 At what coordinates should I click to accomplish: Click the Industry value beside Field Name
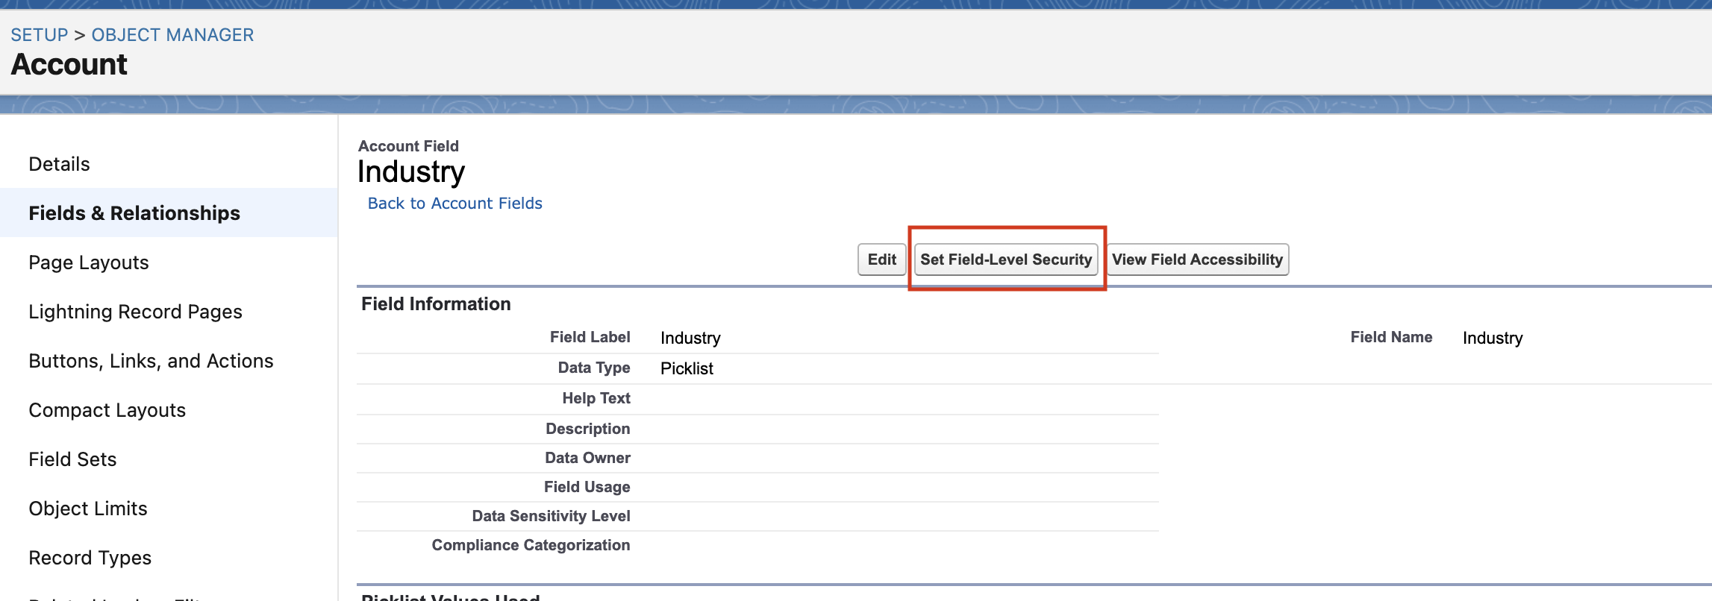click(x=1492, y=339)
